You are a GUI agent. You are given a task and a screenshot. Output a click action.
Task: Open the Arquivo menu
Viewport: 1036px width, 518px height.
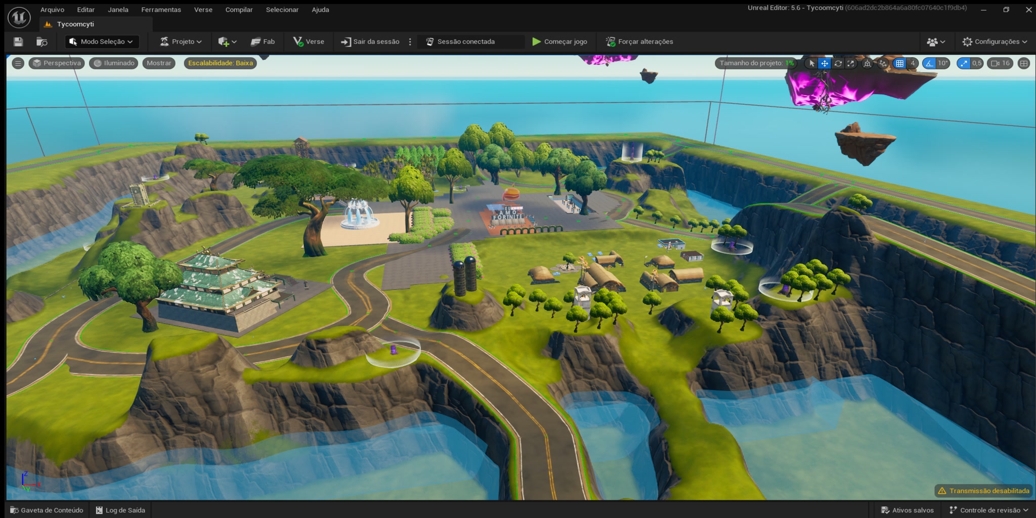pyautogui.click(x=52, y=10)
